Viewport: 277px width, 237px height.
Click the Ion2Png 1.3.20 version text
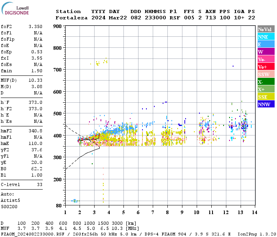257,234
